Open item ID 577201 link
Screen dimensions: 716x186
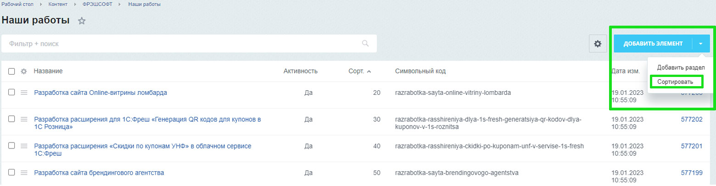tap(692, 146)
